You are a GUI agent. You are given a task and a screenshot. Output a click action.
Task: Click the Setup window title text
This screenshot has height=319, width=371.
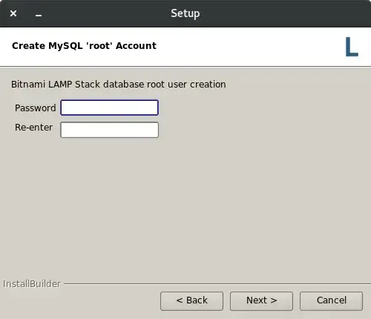click(x=185, y=14)
